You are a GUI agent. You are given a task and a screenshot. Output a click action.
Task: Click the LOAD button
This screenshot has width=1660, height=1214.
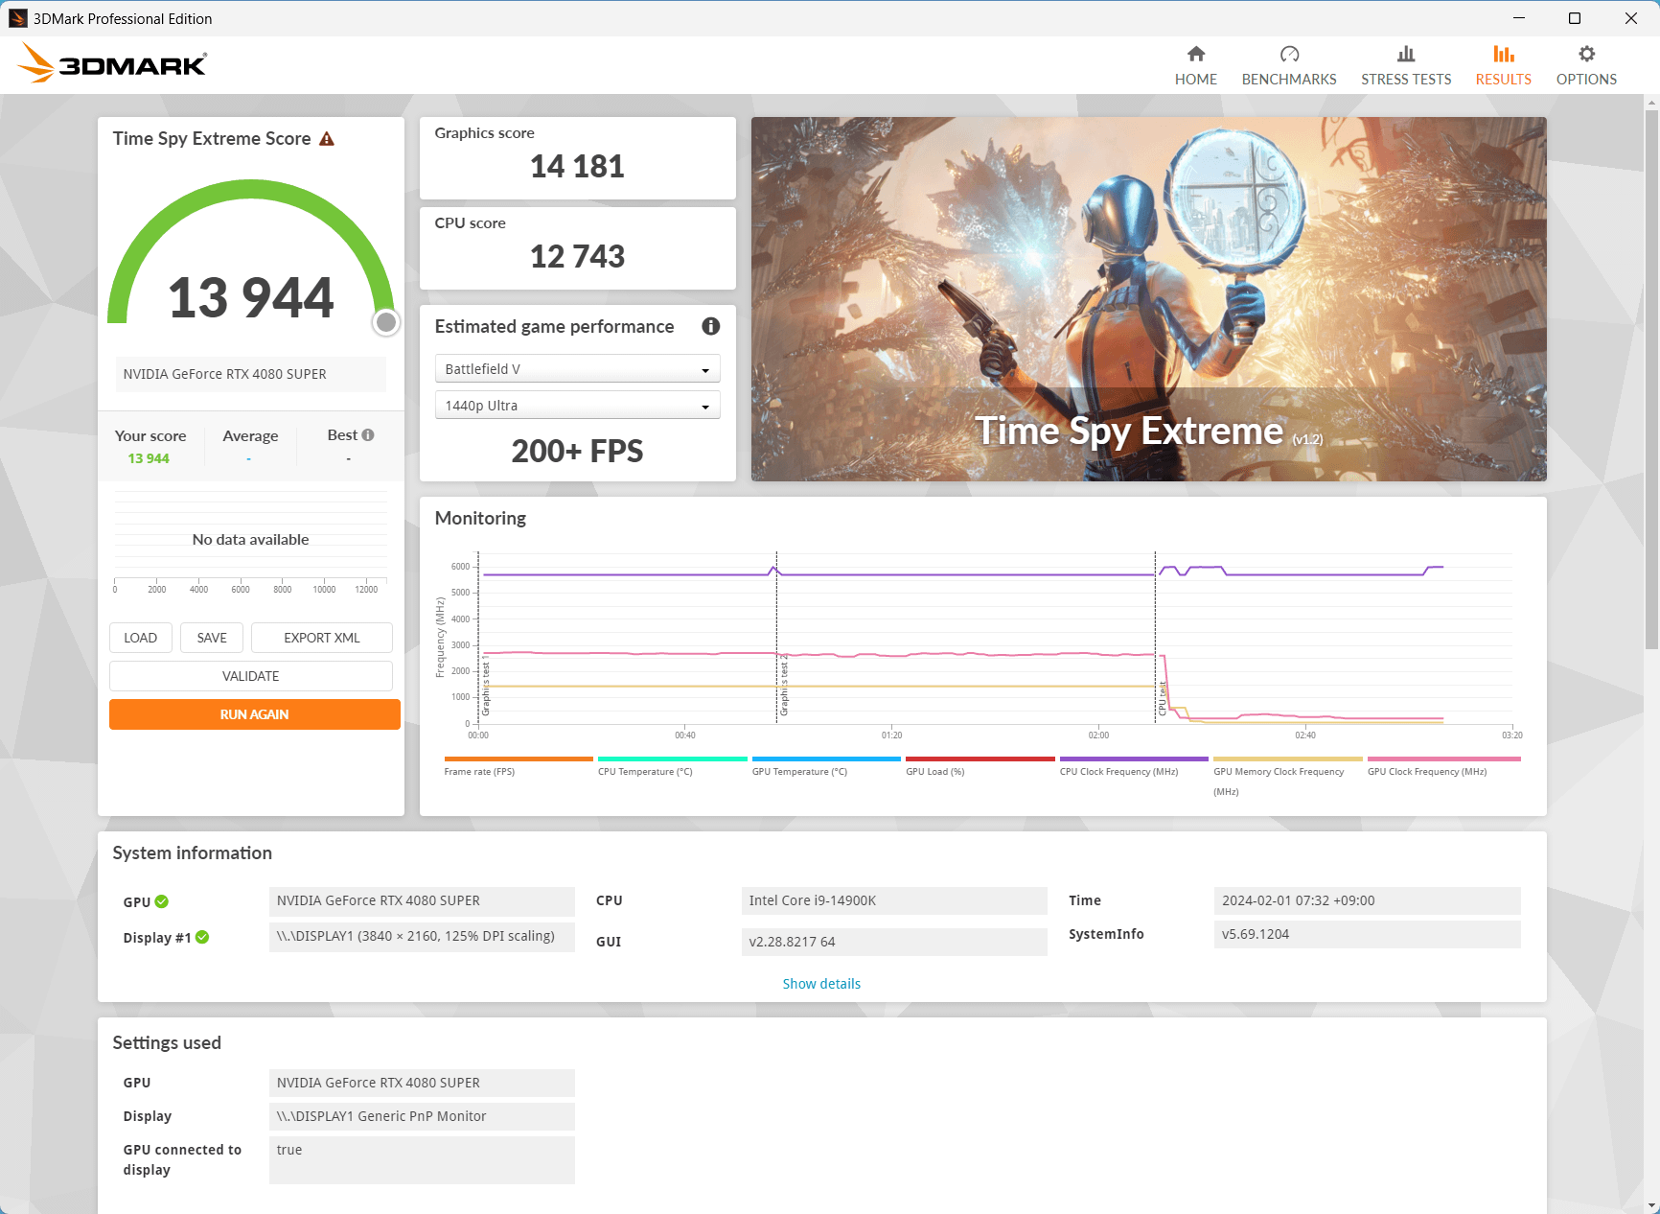point(140,638)
